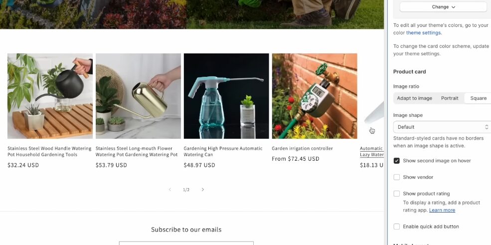
Task: Open Garden irrigation controller product title
Action: coord(302,149)
